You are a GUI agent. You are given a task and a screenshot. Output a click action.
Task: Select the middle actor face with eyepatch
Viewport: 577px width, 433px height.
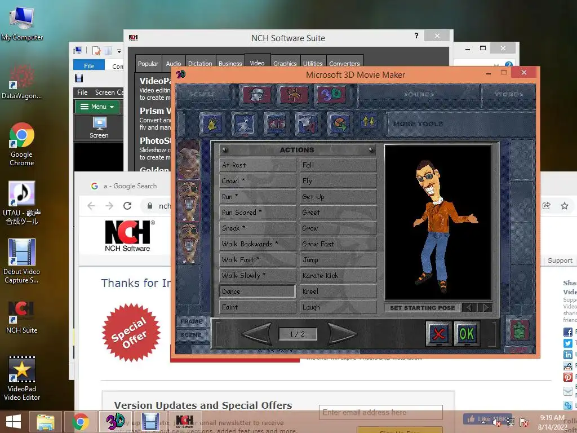point(189,201)
